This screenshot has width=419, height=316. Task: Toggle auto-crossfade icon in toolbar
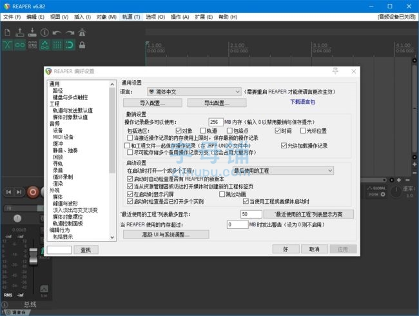8,45
